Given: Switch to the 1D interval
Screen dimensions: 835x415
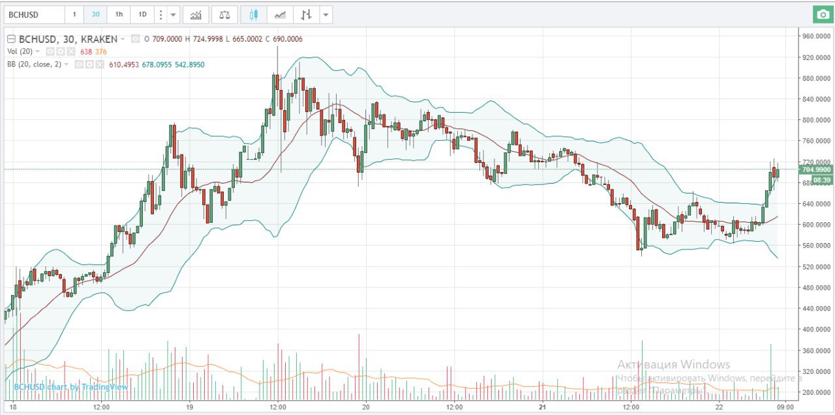Looking at the screenshot, I should (x=141, y=14).
